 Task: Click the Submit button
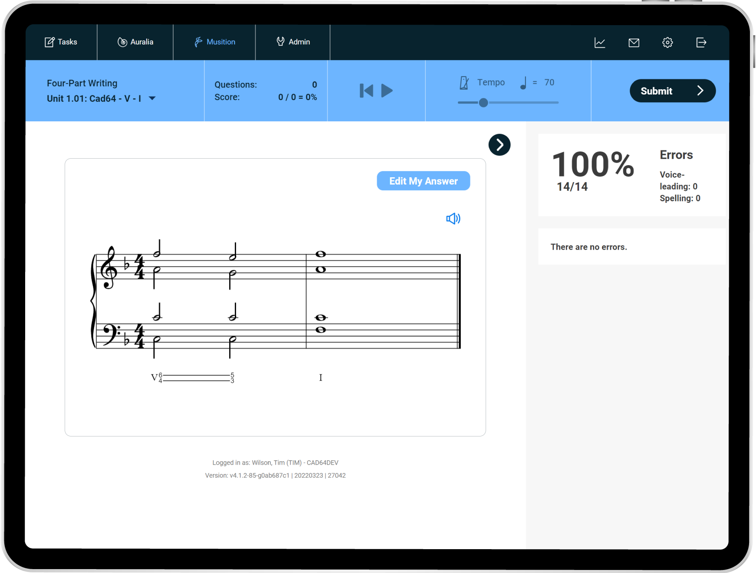pyautogui.click(x=672, y=91)
